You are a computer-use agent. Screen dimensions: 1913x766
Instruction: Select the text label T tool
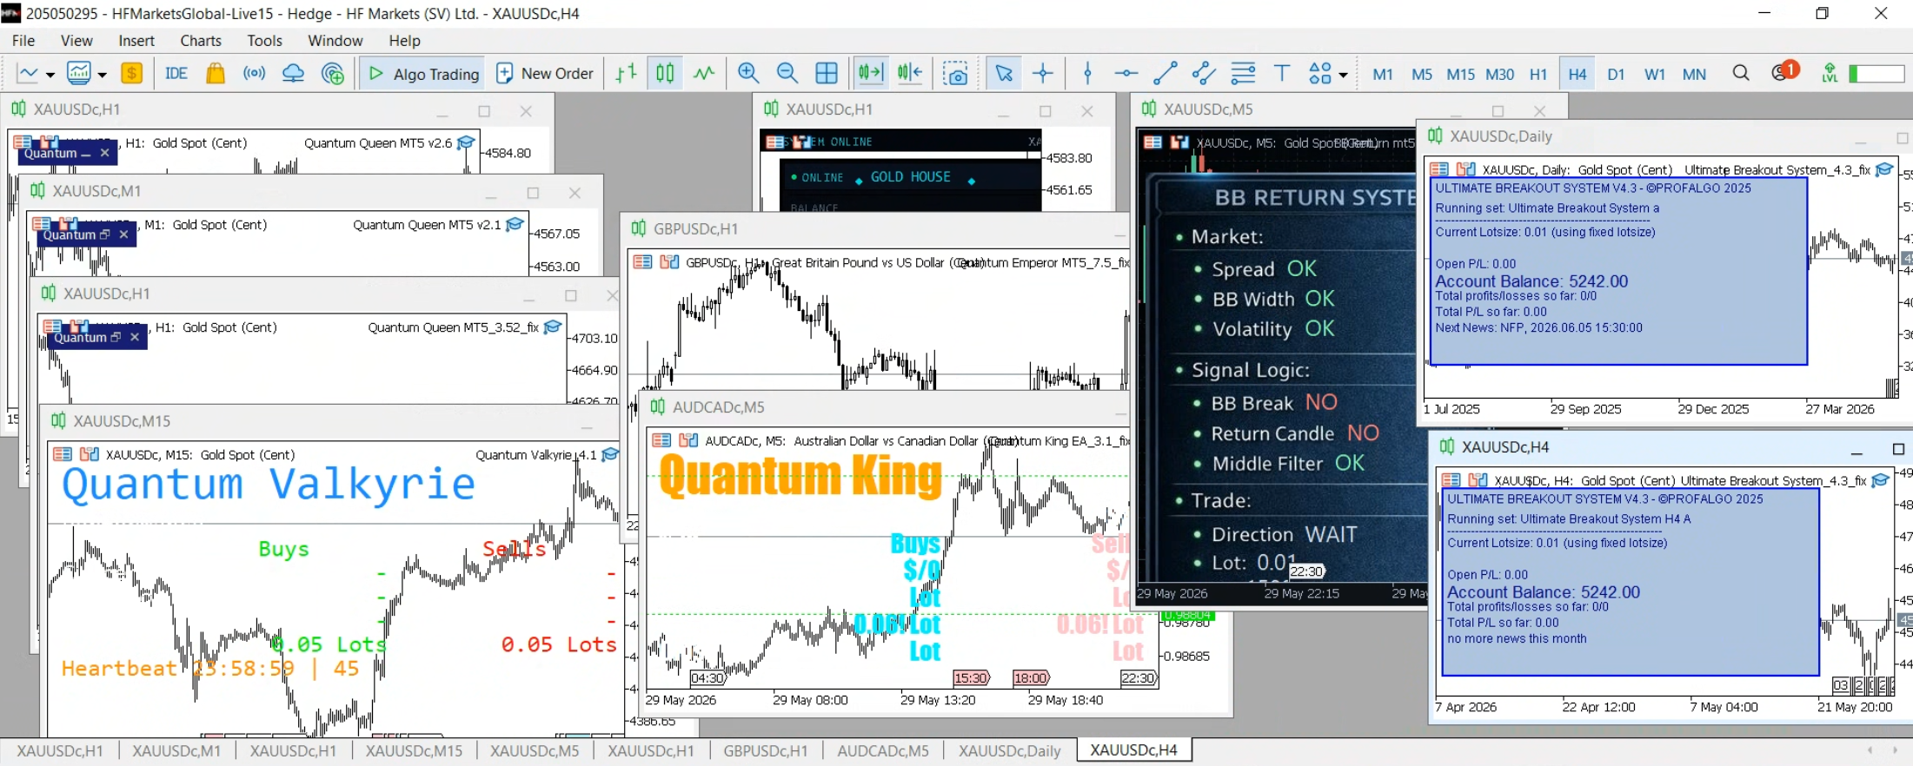1282,74
